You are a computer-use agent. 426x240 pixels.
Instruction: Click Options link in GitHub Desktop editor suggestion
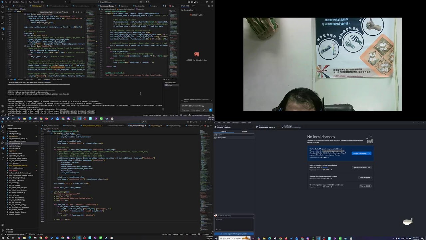[x=325, y=167]
